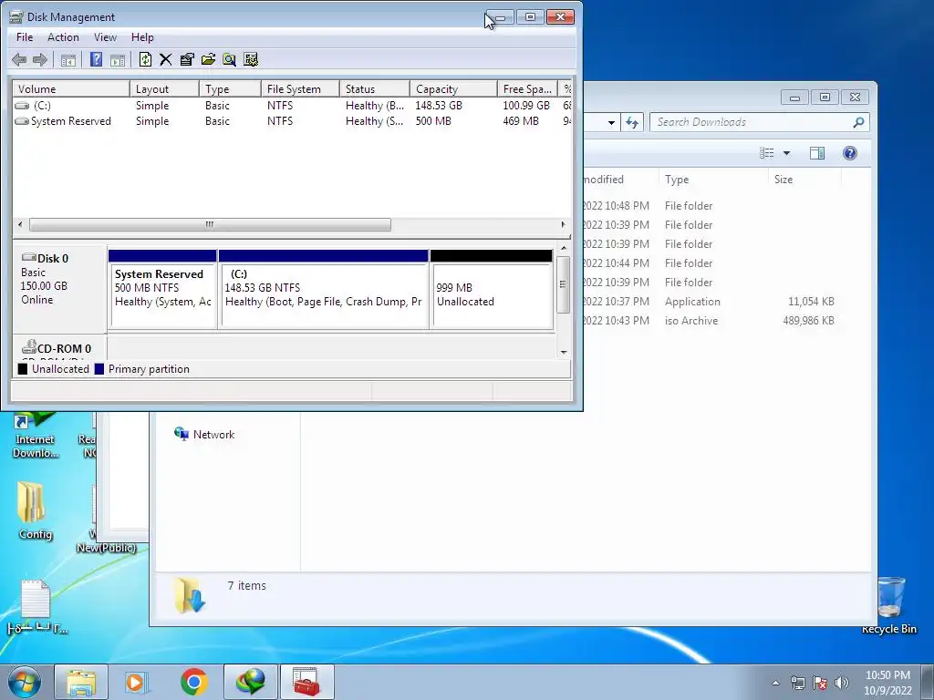
Task: Open the view options dropdown arrow in Explorer
Action: 786,153
